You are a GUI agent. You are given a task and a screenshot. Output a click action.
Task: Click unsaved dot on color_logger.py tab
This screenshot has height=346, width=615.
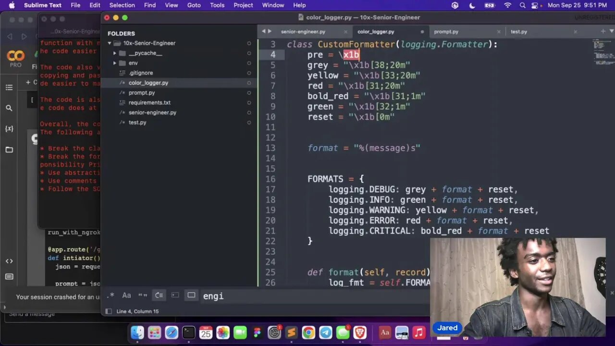(422, 32)
